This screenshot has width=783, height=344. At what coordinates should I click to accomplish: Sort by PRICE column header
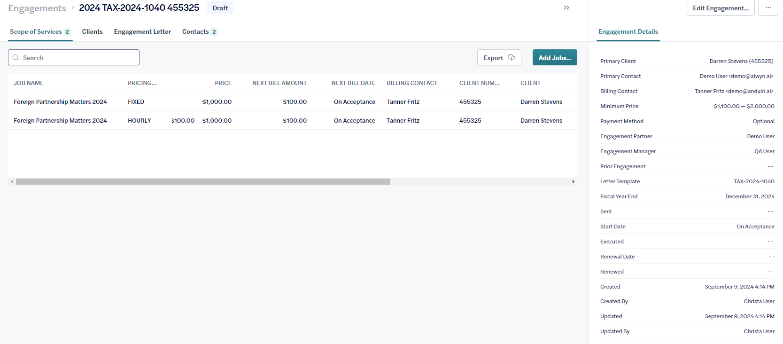click(x=223, y=83)
